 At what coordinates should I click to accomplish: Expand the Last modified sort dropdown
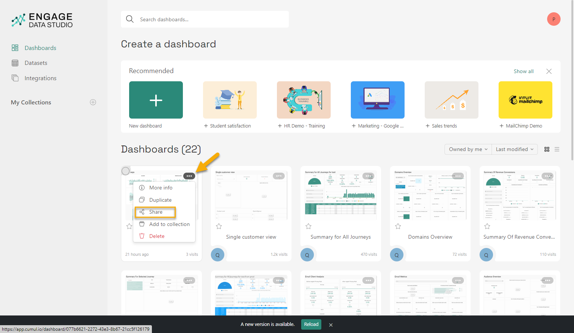tap(515, 149)
